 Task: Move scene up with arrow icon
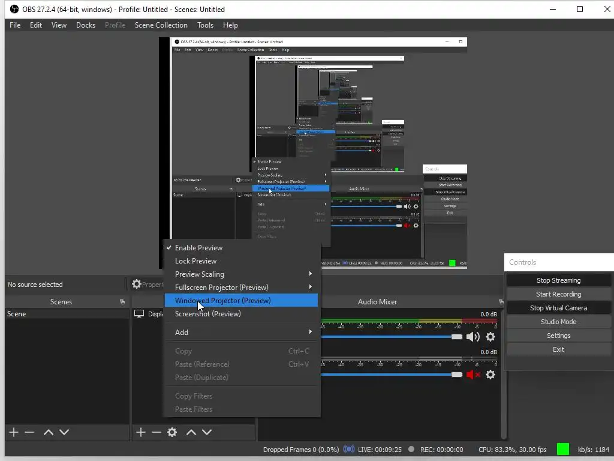[x=49, y=432]
